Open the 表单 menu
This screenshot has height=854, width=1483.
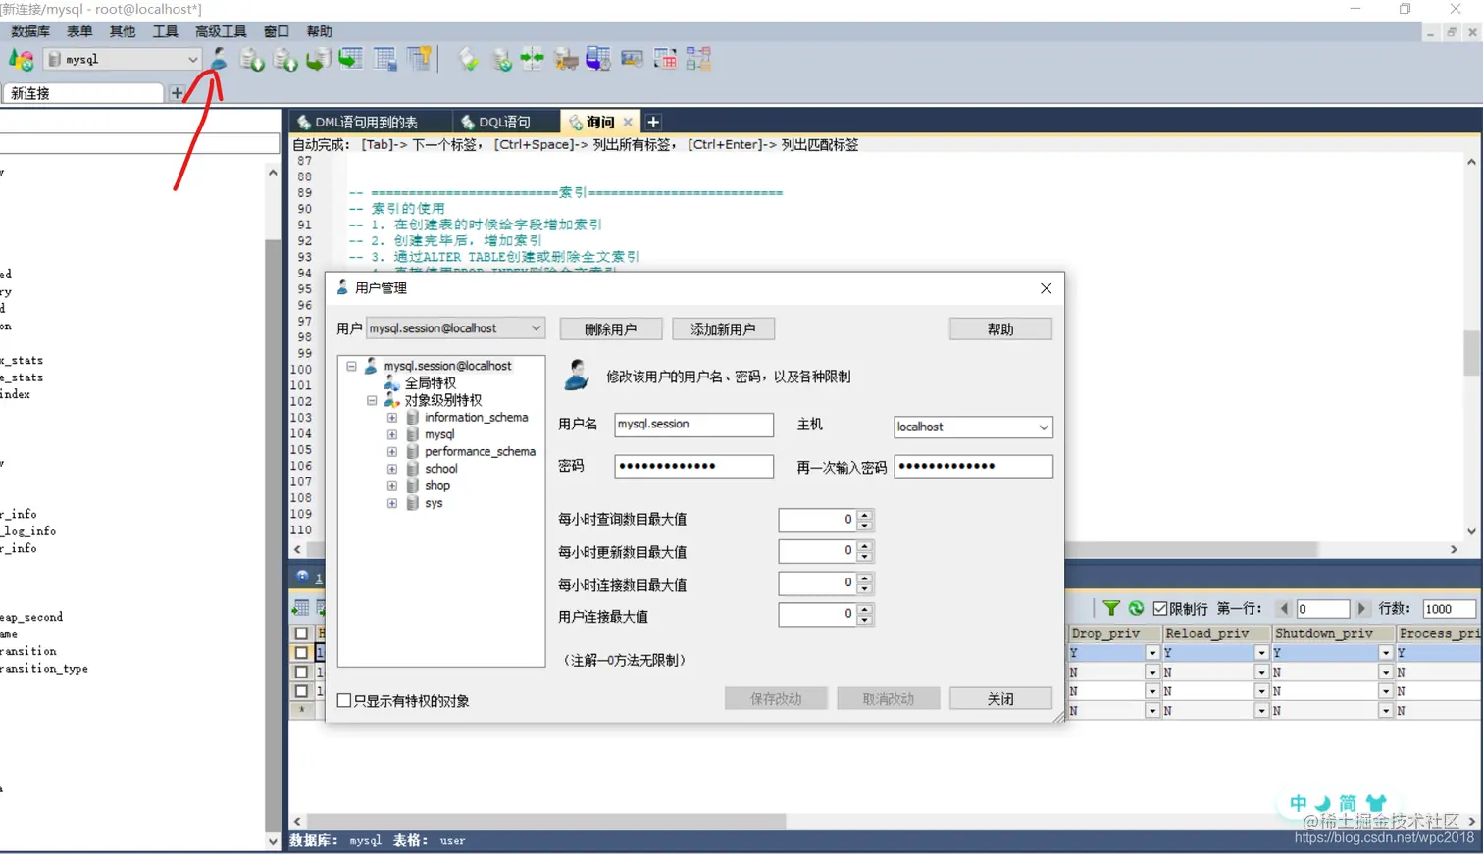click(79, 31)
